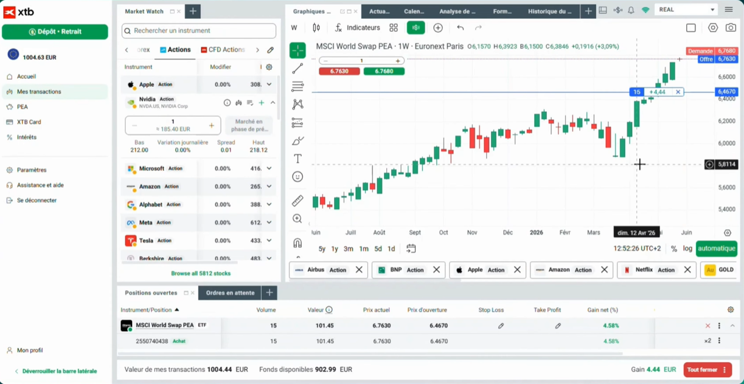Select the trend line drawing tool
This screenshot has width=744, height=384.
[297, 69]
